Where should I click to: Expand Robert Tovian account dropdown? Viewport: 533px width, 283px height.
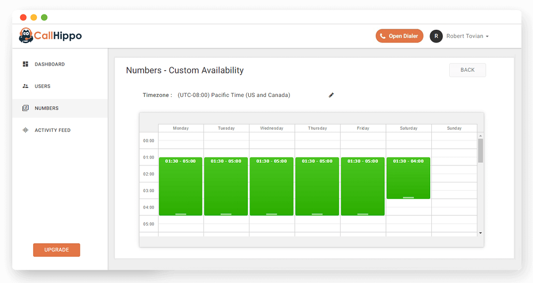467,36
